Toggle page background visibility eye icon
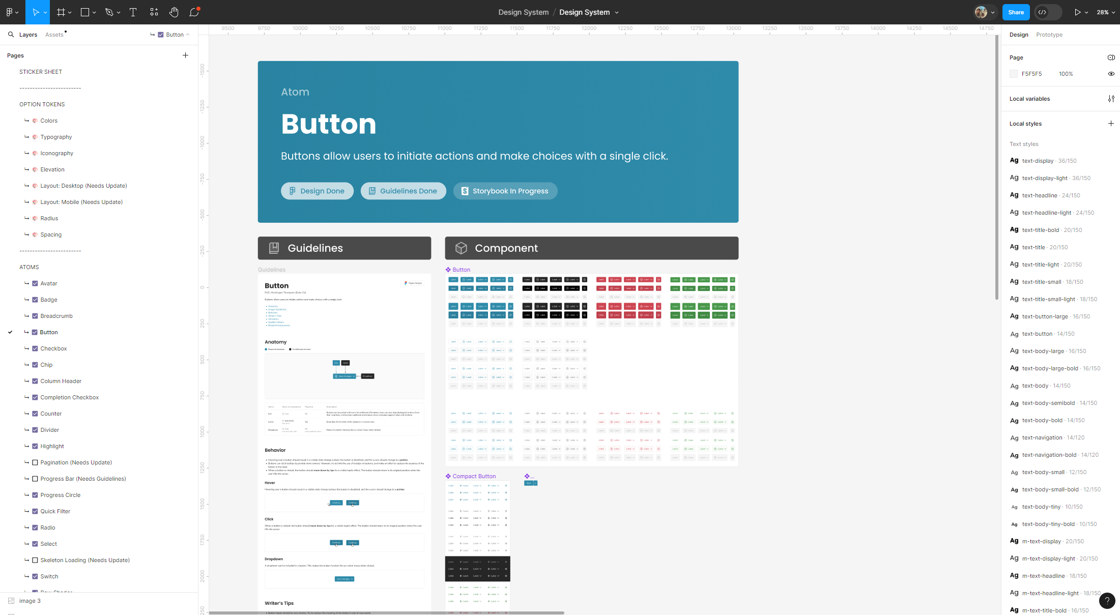This screenshot has height=615, width=1120. point(1111,74)
